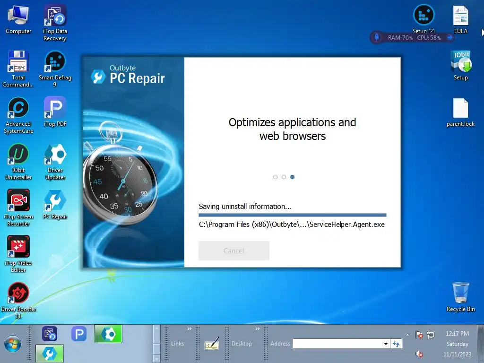Open network status tray icon
Screen dimensions: 484x363
pyautogui.click(x=431, y=335)
